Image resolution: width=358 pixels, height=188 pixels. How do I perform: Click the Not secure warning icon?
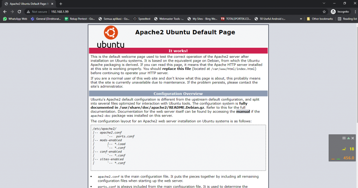click(x=29, y=11)
